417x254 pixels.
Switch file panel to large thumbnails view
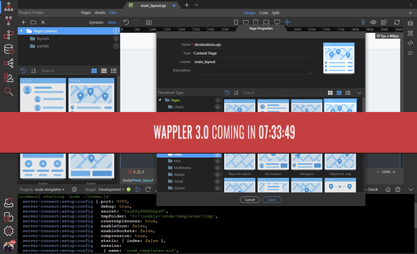coord(94,70)
